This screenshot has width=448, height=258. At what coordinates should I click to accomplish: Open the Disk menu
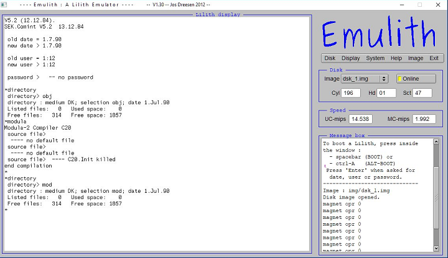tap(330, 58)
